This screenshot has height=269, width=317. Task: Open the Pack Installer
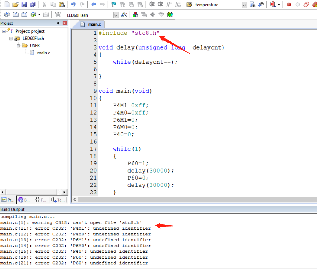170,14
